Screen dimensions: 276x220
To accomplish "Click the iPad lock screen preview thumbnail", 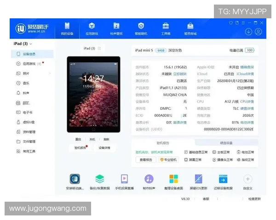I will coord(93,94).
